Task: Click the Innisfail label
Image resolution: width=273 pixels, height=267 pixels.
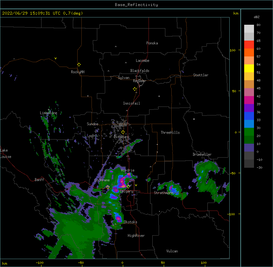Action: click(x=131, y=103)
